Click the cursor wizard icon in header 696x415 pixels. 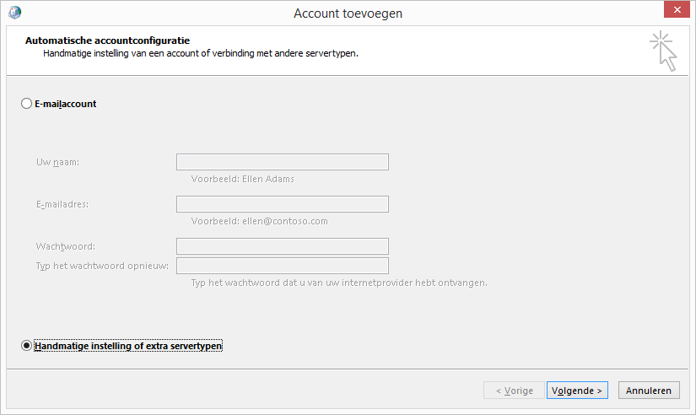664,51
